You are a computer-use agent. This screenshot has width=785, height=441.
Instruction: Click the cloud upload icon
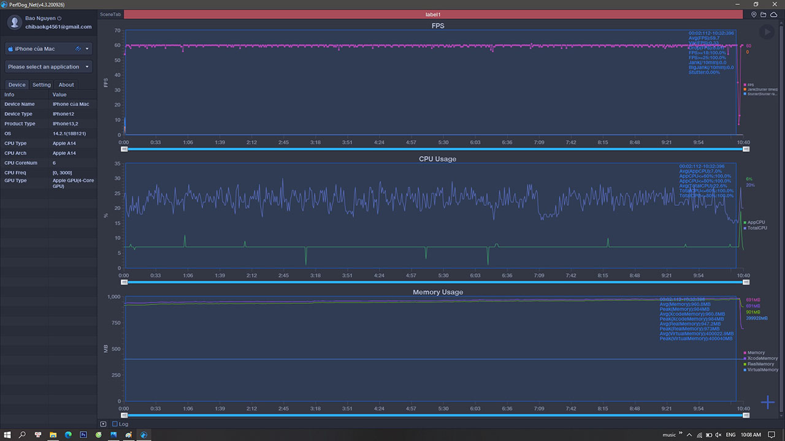773,14
